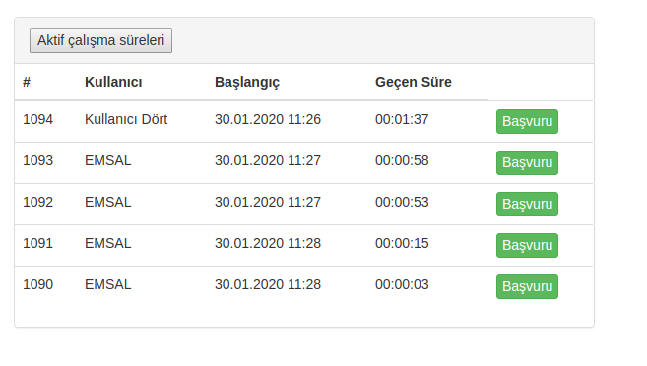
Task: Select start time in row 1093
Action: (x=268, y=160)
